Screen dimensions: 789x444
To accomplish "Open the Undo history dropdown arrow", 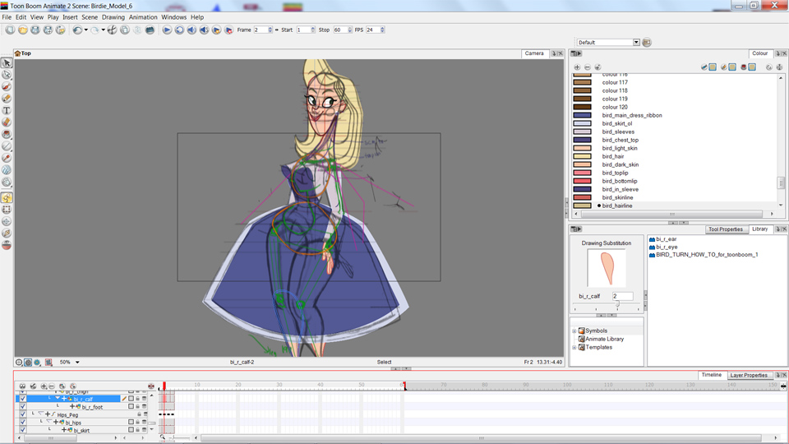I will click(x=86, y=30).
